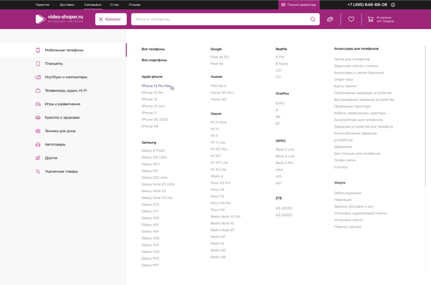Select Ноутбуки и компьютеры category
This screenshot has width=431, height=285.
click(x=66, y=77)
